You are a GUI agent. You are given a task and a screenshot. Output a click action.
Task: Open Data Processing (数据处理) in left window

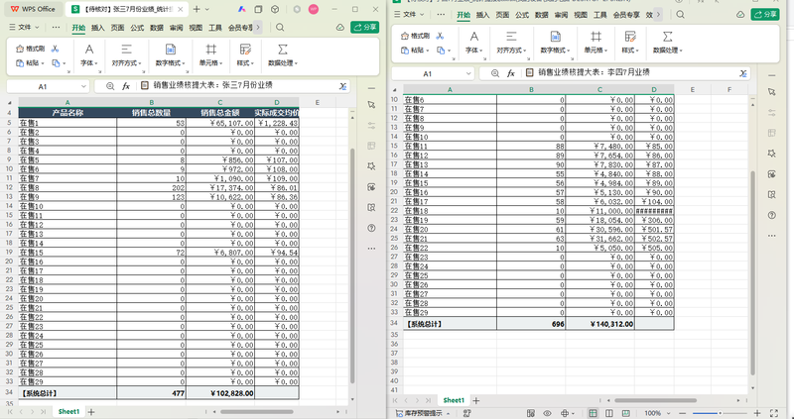(283, 55)
